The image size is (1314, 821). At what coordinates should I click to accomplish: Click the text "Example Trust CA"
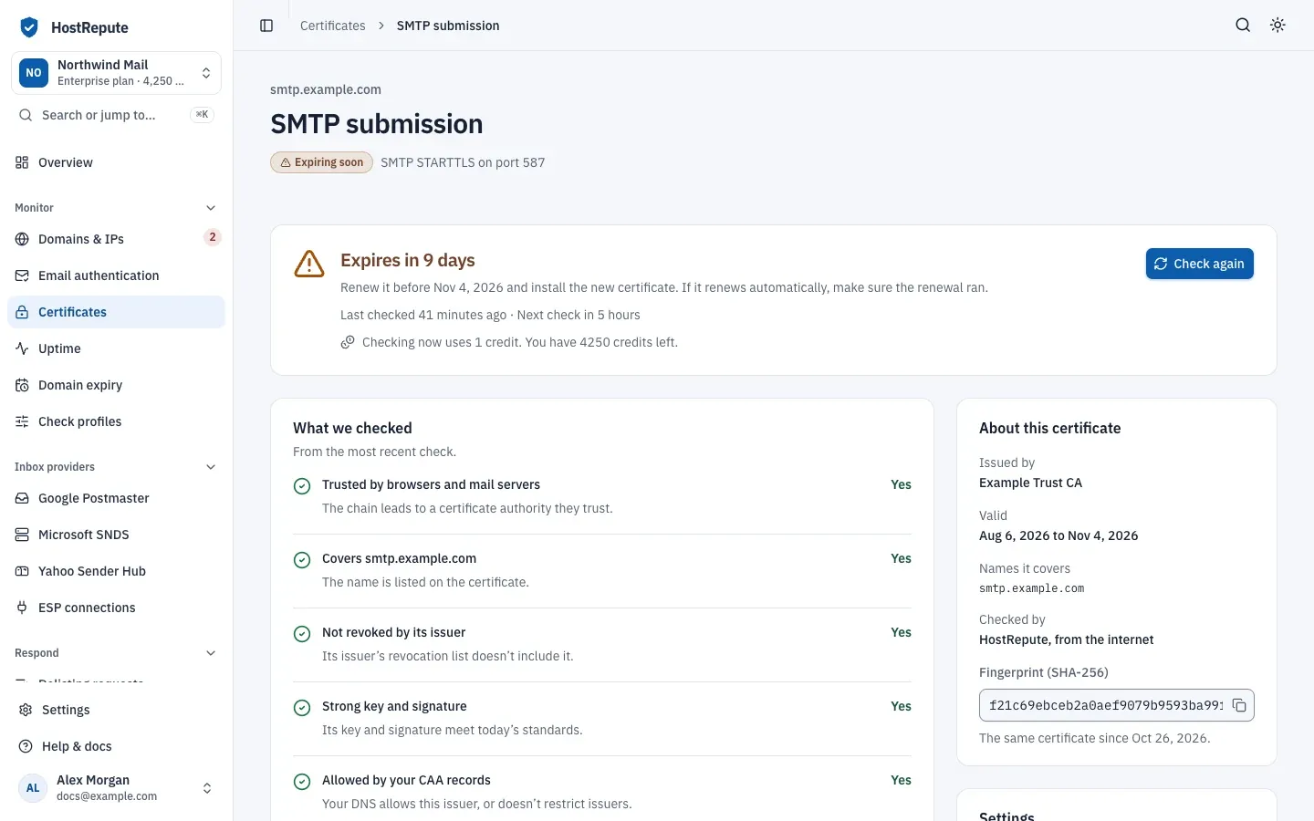pyautogui.click(x=1030, y=483)
